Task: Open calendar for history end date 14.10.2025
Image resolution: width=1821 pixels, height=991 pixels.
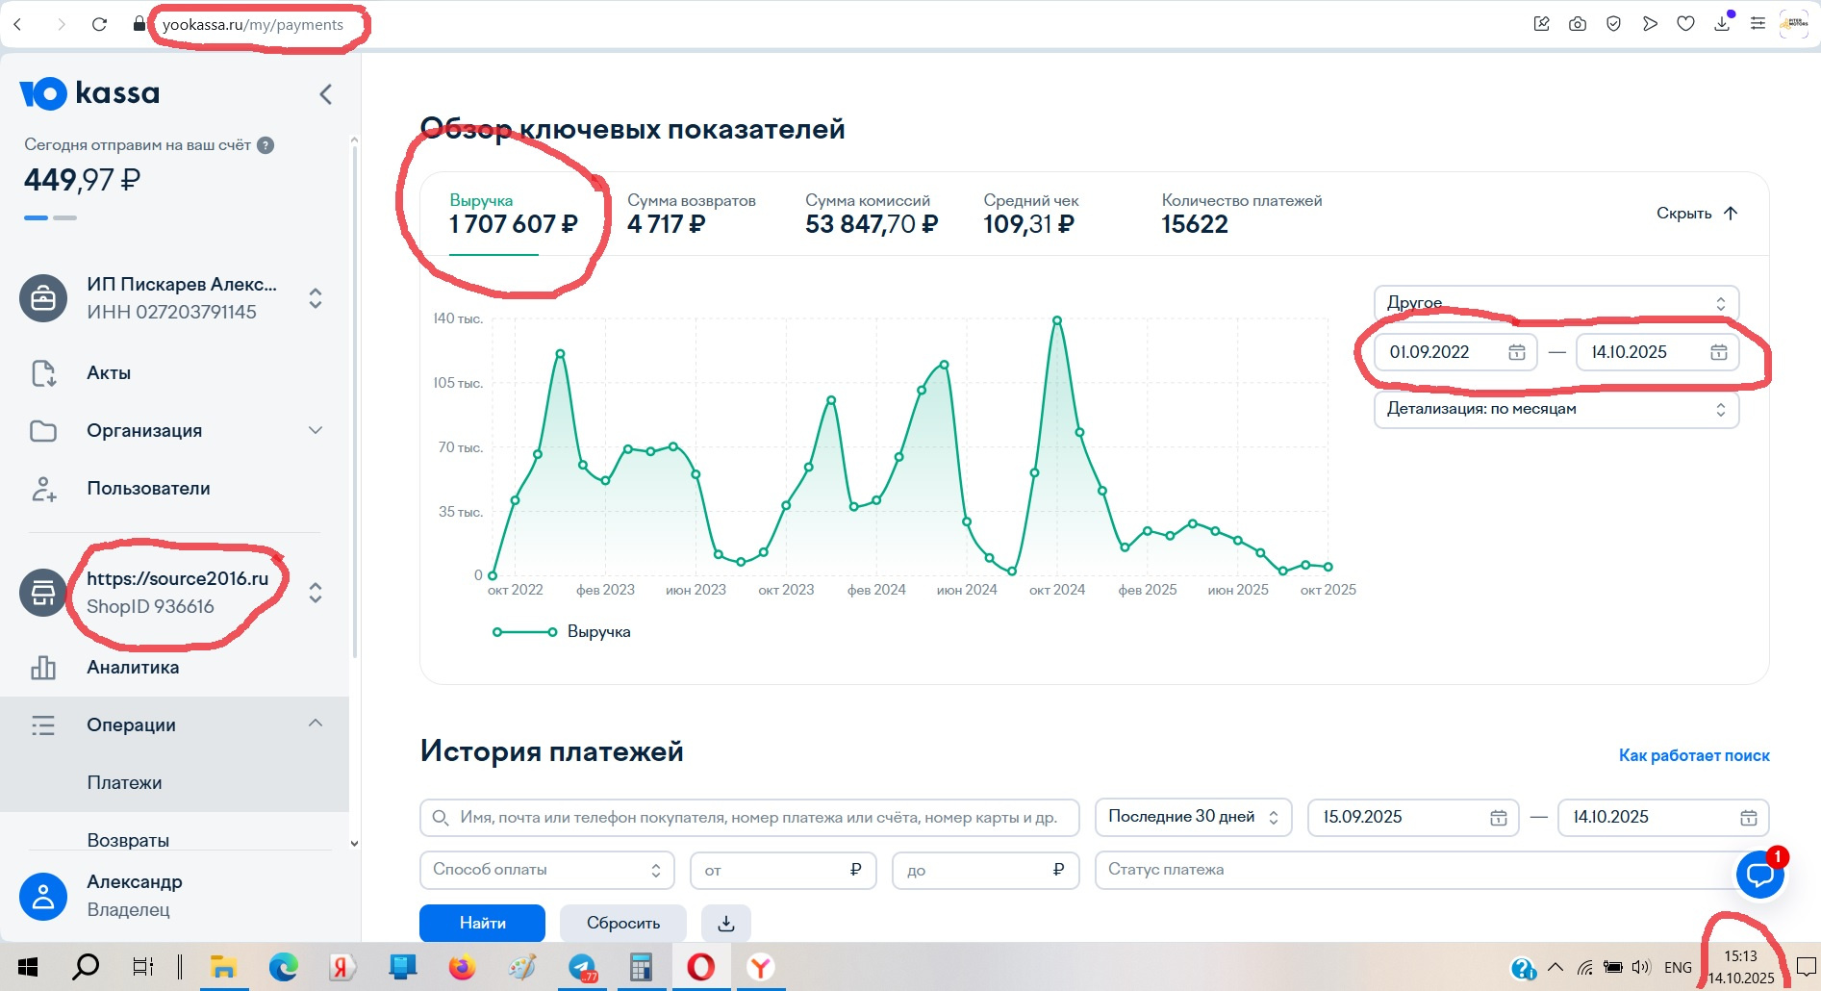Action: click(x=1749, y=818)
